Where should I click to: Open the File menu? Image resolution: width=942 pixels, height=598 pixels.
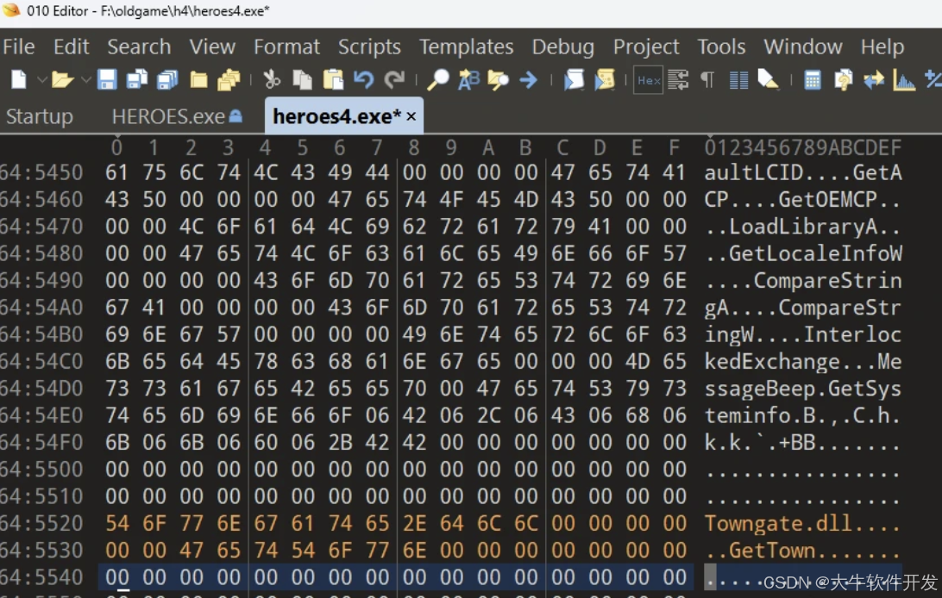point(19,47)
